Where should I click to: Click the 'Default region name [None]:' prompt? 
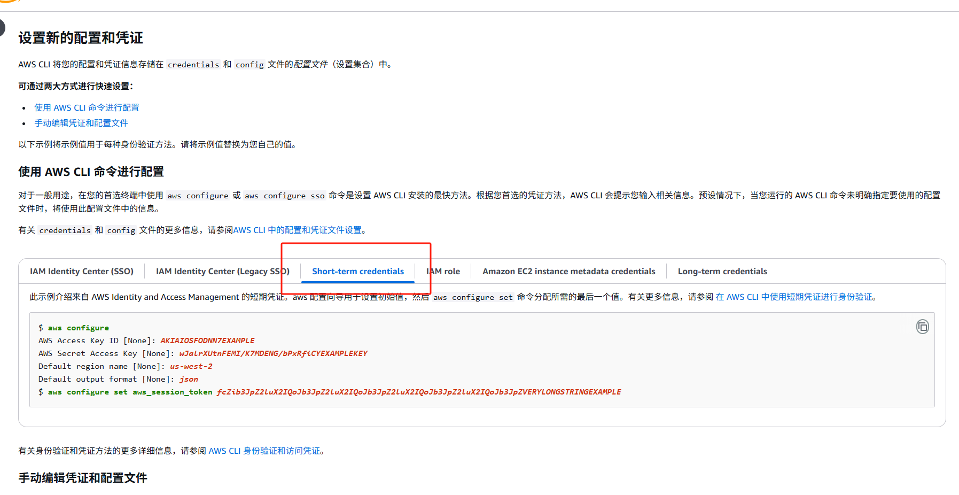coord(102,366)
